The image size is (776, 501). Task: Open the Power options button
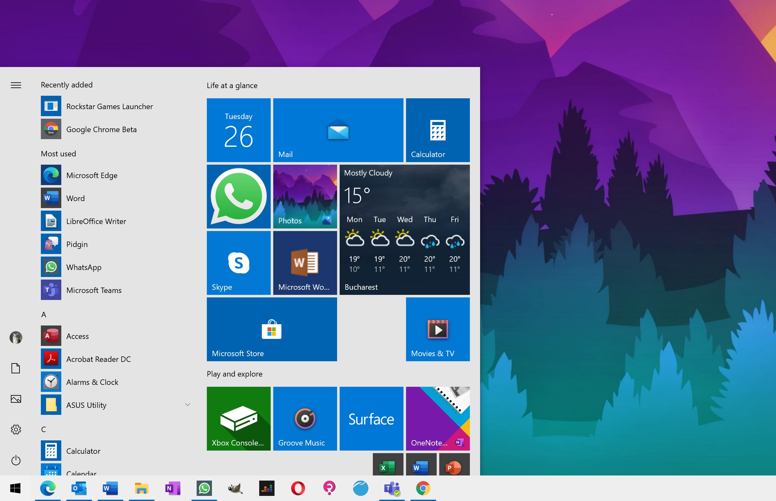(x=16, y=460)
